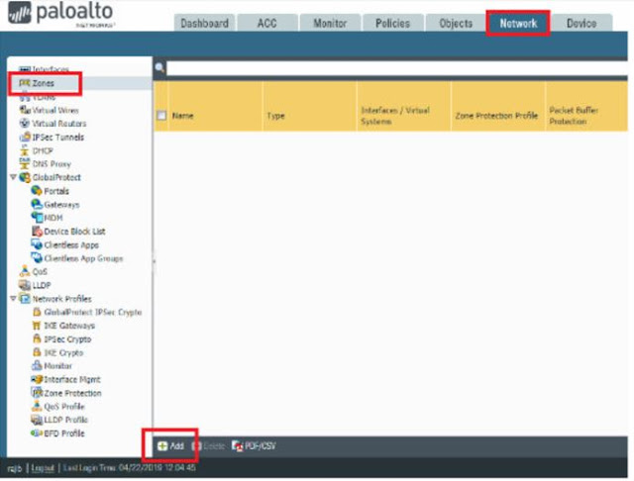Click the Network Profiles icon
The width and height of the screenshot is (634, 481).
point(25,299)
